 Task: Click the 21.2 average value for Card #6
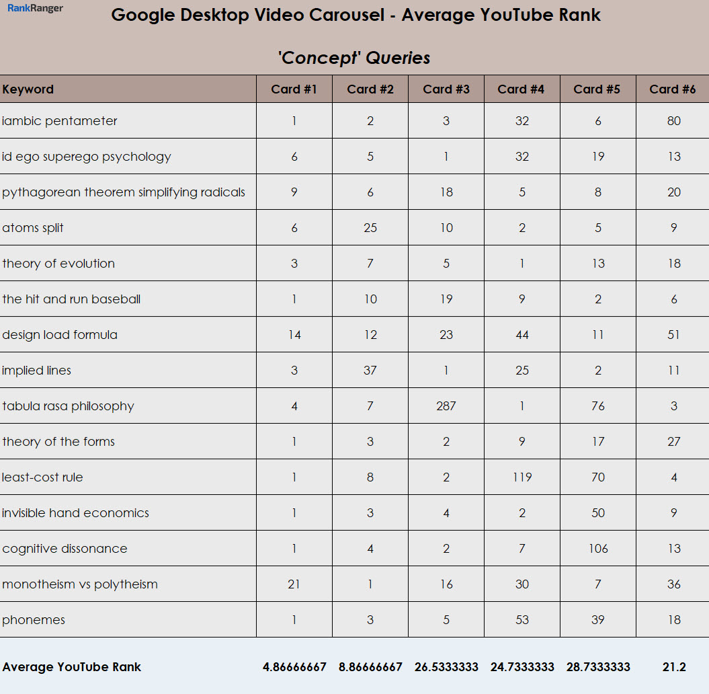click(x=673, y=667)
